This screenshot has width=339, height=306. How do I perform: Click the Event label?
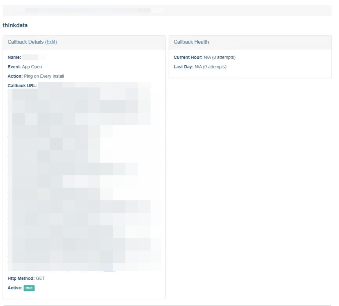[14, 67]
